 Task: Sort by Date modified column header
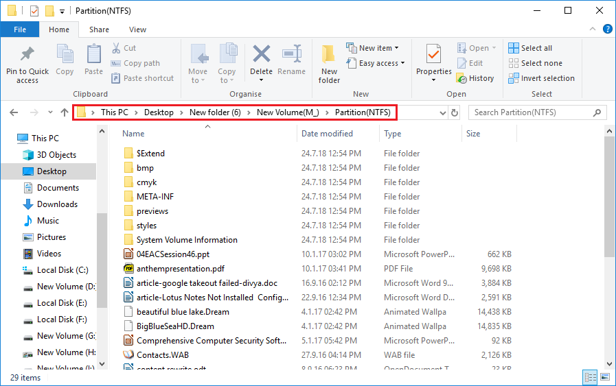tap(339, 134)
